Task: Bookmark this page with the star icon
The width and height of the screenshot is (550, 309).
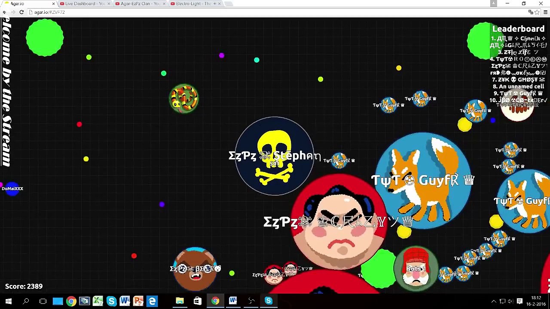Action: [538, 12]
